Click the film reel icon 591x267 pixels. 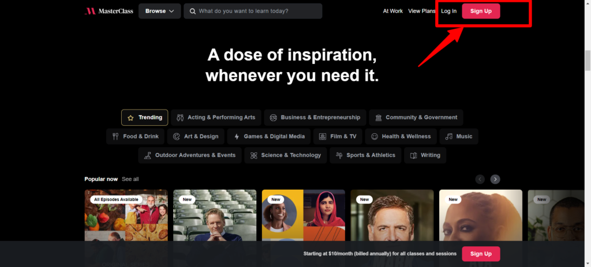click(x=323, y=137)
